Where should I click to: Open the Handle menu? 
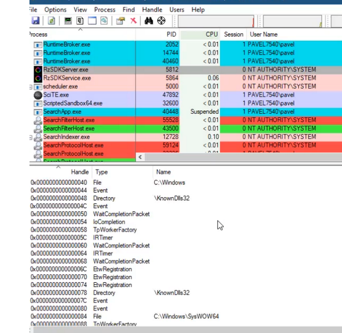pyautogui.click(x=152, y=10)
